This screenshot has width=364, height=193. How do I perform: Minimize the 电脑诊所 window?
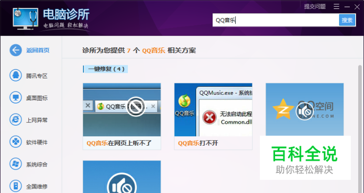click(x=347, y=7)
